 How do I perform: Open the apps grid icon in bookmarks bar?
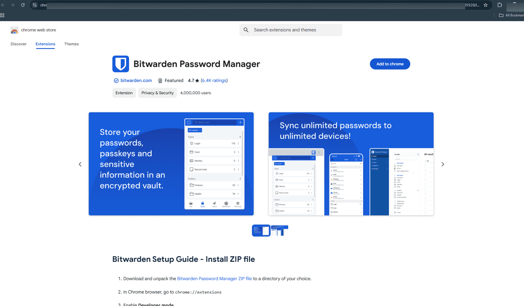pos(2,15)
